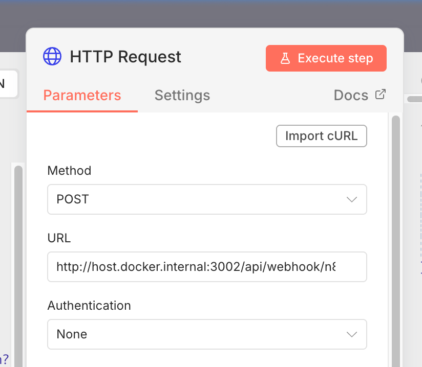This screenshot has width=422, height=367.
Task: Click the HTTP Request globe icon
Action: (x=52, y=56)
